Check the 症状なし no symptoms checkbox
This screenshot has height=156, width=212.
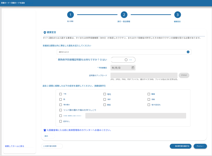tap(61, 121)
